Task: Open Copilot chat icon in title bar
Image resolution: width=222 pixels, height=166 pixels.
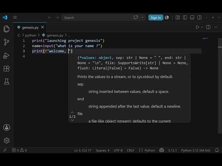Action: pos(136,17)
